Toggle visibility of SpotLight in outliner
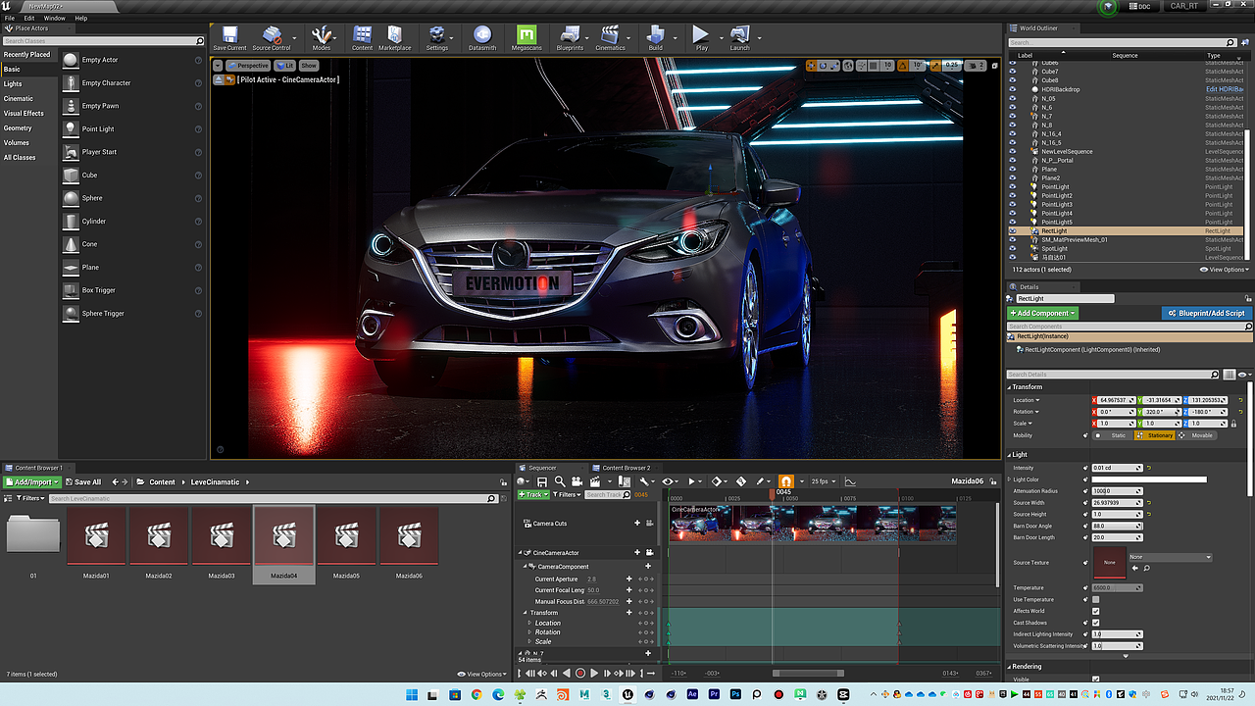 [1013, 249]
